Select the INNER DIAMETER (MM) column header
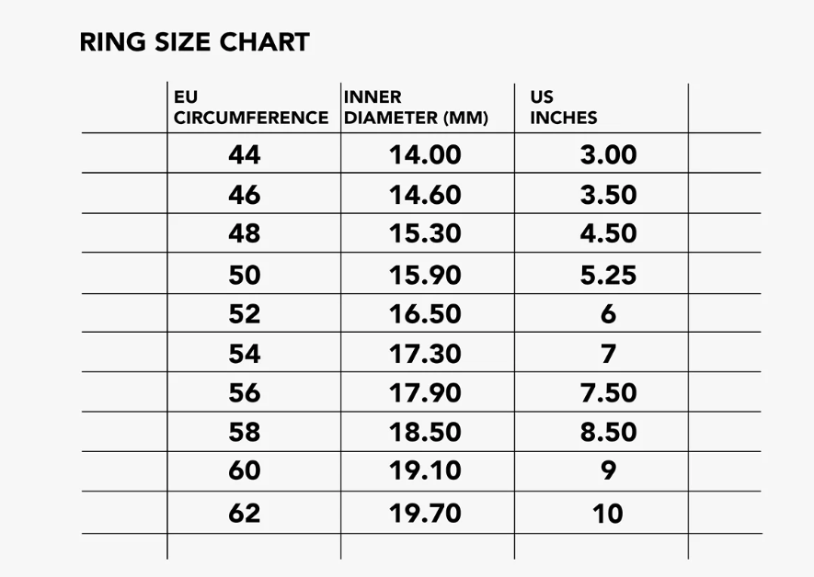The image size is (814, 577). pos(416,107)
